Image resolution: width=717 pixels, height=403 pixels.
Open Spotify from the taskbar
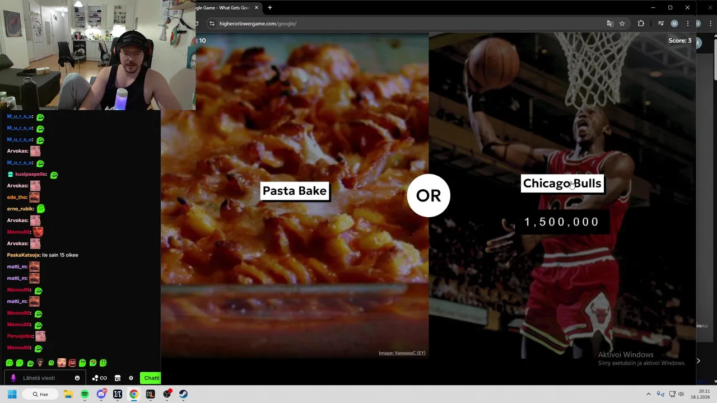pyautogui.click(x=85, y=394)
